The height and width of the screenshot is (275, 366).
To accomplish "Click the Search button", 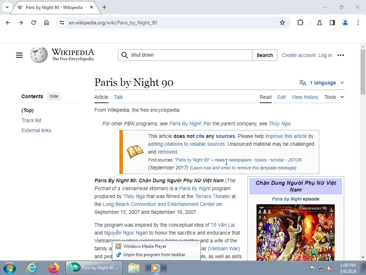I will (x=265, y=55).
